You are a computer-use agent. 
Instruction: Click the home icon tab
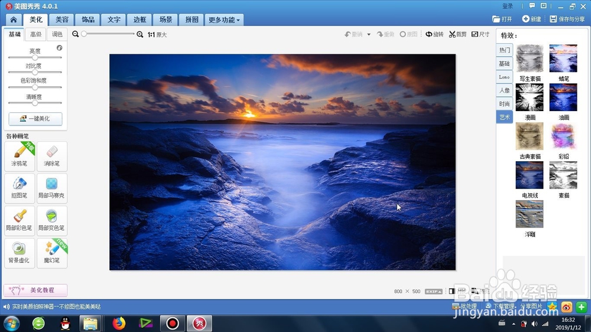click(14, 19)
